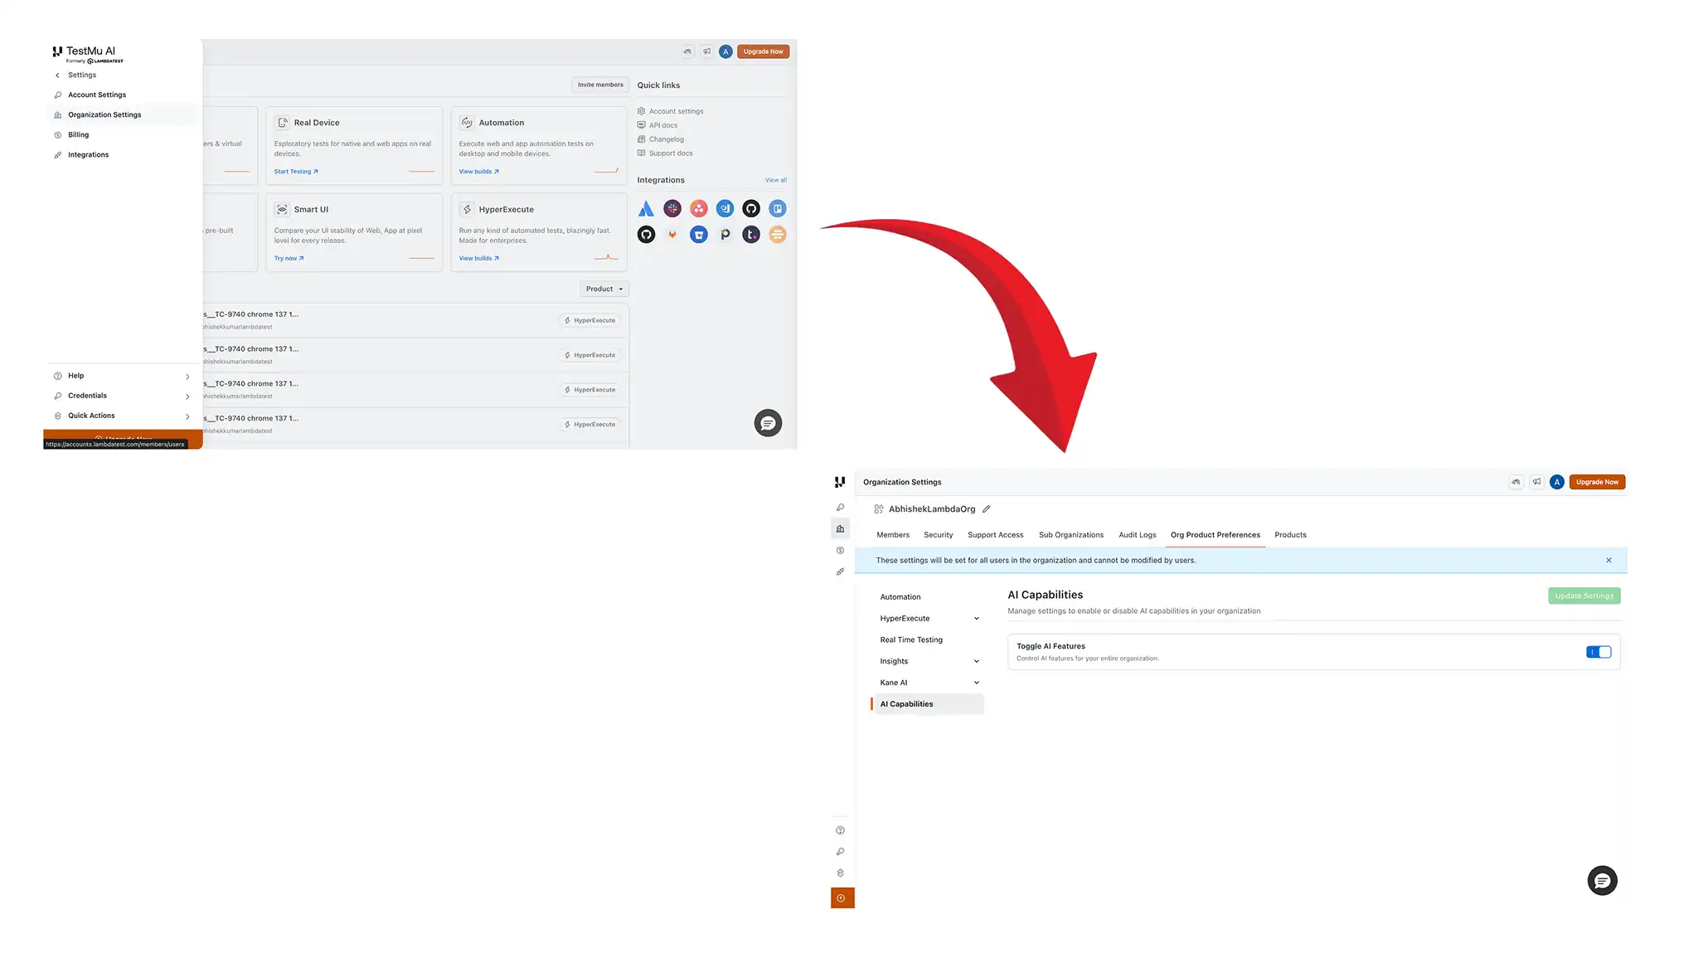Open the Products tab
Image resolution: width=1698 pixels, height=973 pixels.
[x=1290, y=535]
